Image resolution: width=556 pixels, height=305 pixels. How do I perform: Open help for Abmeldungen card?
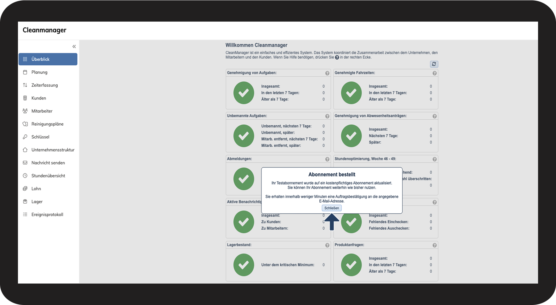(327, 159)
